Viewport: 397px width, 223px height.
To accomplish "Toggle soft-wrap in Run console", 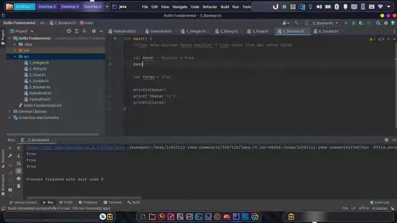I will click(x=19, y=164).
